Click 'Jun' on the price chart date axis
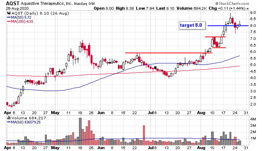262x151 pixels. [x=101, y=113]
